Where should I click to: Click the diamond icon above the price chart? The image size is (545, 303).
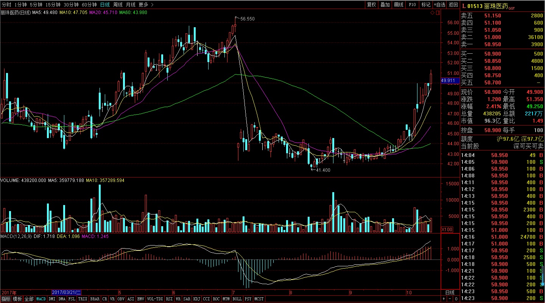(x=432, y=13)
